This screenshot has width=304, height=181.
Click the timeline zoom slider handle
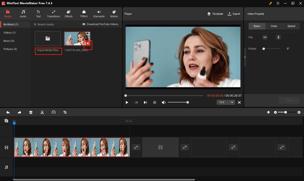coord(286,112)
